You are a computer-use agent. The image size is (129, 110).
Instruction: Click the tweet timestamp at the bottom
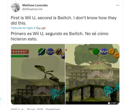[27, 109]
